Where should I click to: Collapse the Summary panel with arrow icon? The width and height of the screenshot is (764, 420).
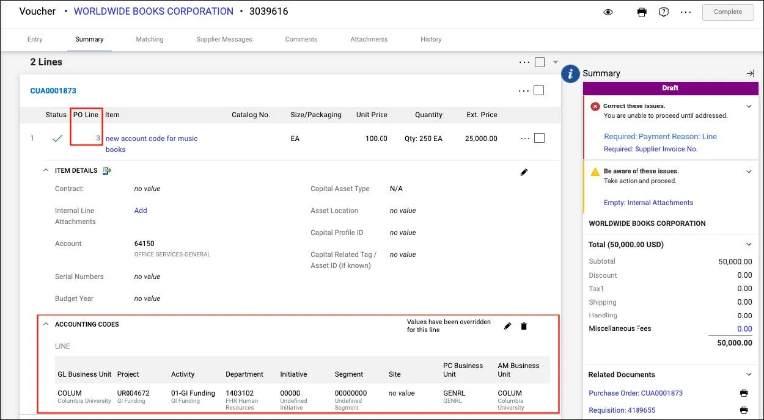[x=750, y=73]
